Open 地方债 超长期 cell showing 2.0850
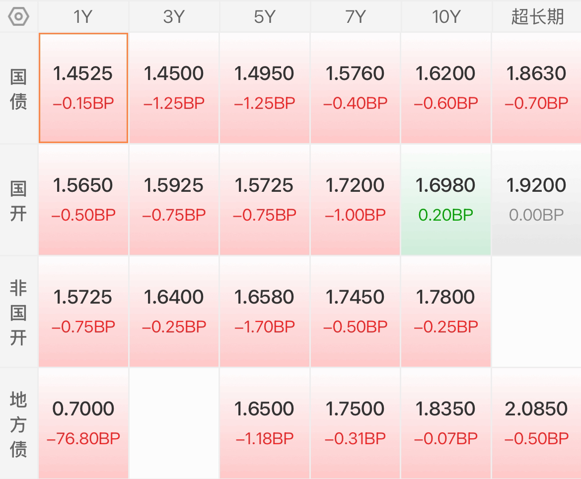 [537, 423]
